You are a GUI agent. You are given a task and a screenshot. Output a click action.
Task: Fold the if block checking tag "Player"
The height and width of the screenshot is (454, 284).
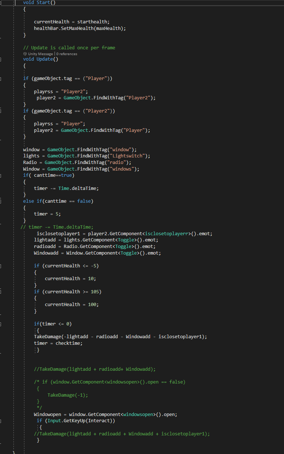pyautogui.click(x=1, y=79)
